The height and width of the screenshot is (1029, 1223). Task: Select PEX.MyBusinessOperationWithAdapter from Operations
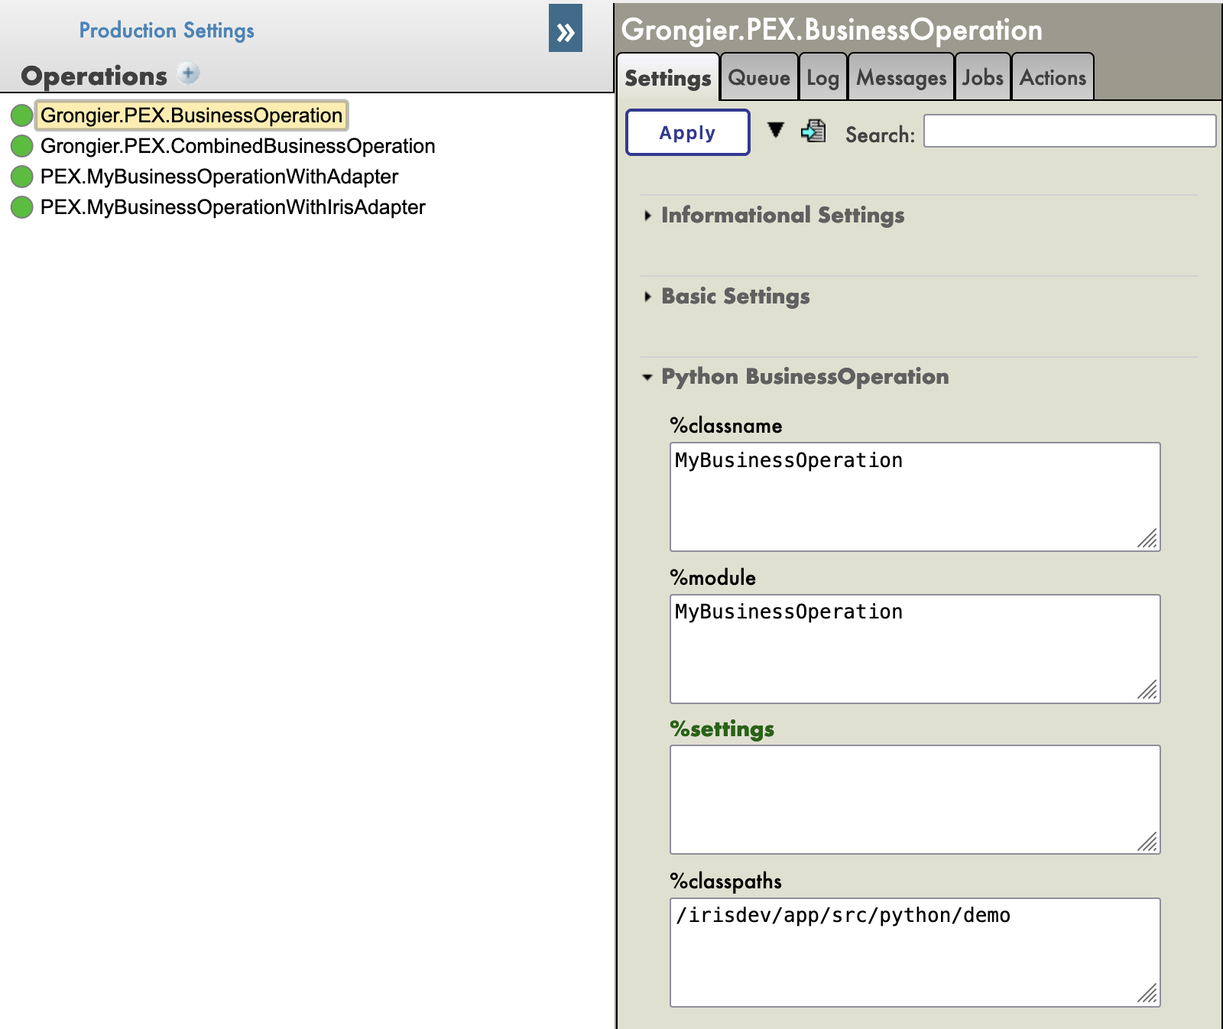(219, 176)
